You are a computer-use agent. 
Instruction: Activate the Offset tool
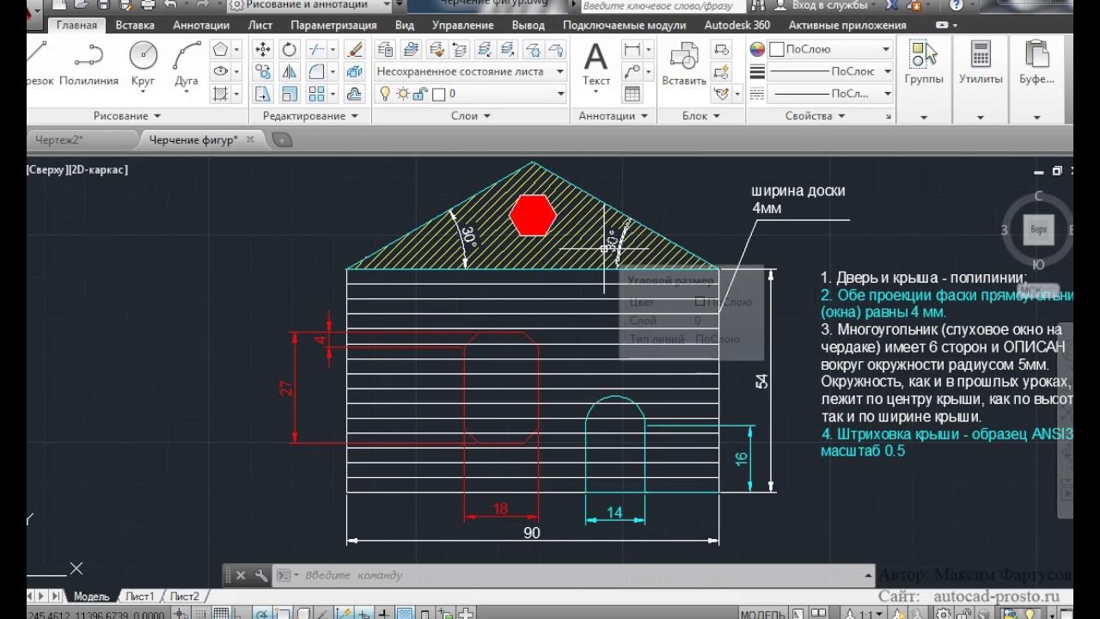click(x=354, y=94)
